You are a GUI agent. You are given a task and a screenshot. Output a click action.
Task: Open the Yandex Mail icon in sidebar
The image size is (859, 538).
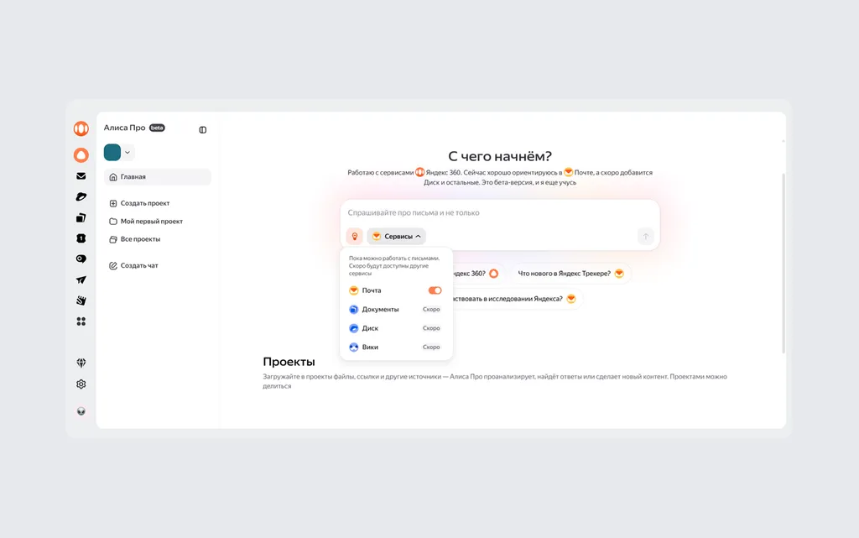tap(81, 176)
